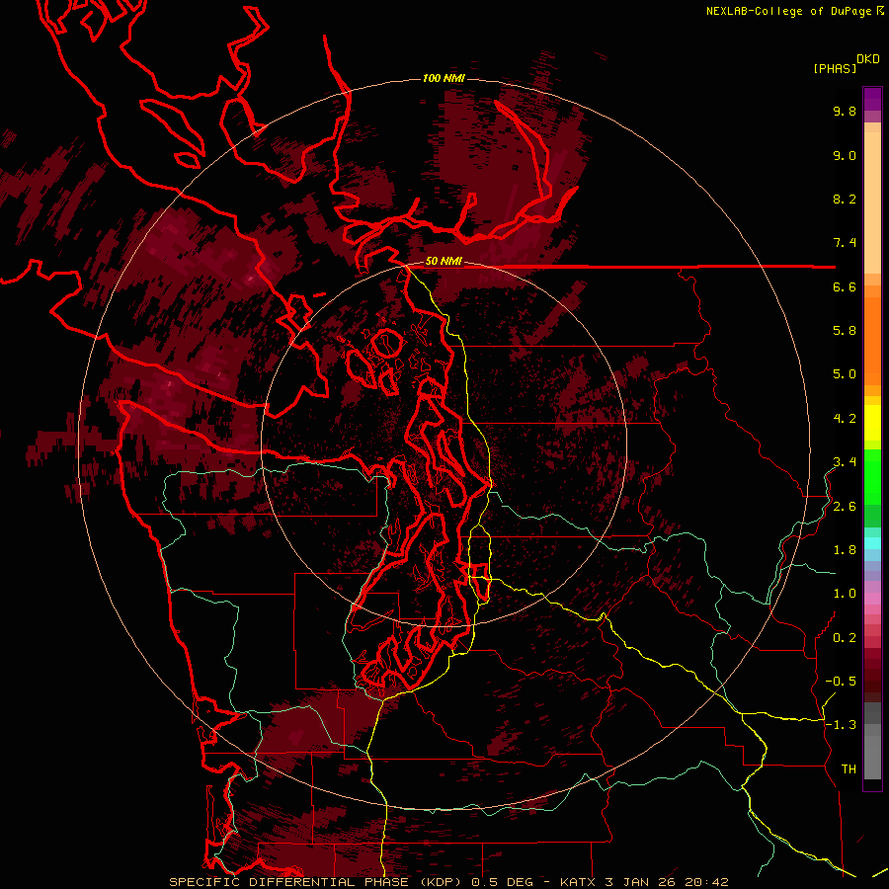Pick the cyan segment of the color bar

pos(872,543)
